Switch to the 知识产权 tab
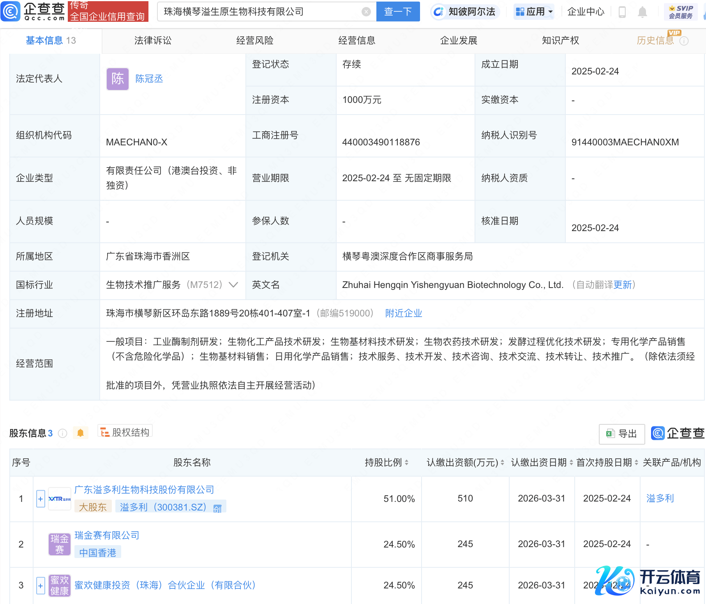The width and height of the screenshot is (706, 604). coord(560,41)
